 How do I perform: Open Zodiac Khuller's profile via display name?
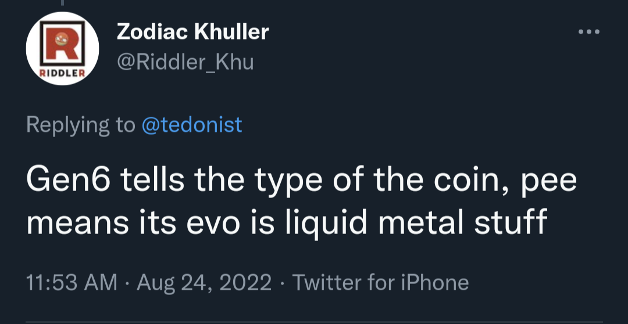pyautogui.click(x=192, y=31)
